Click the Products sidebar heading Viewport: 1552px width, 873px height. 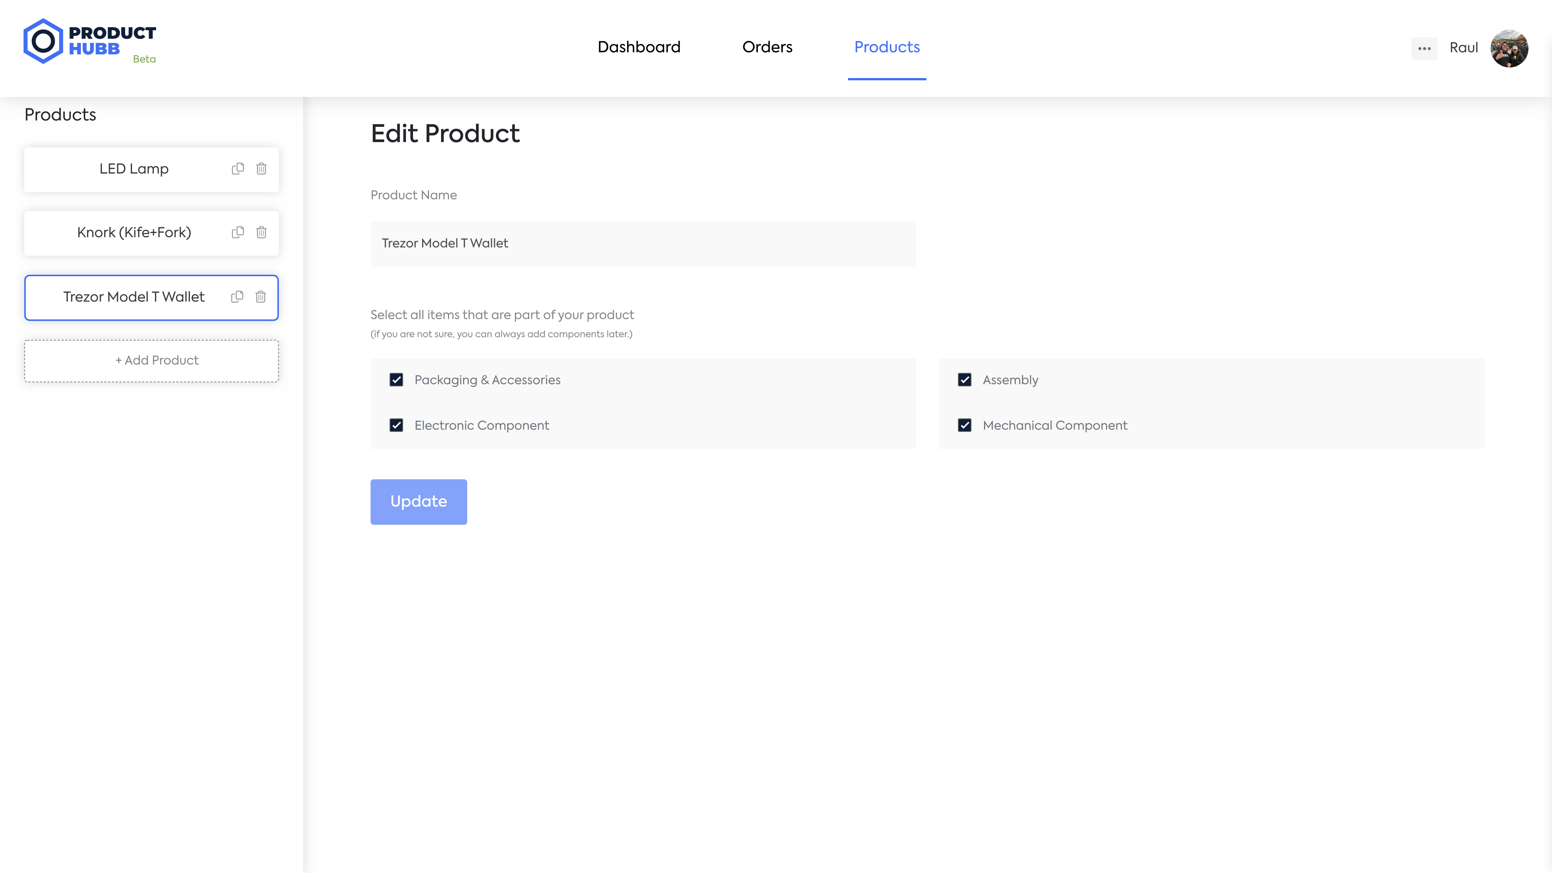(60, 115)
